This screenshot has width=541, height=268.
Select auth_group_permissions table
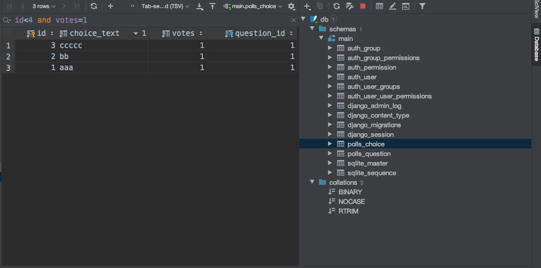(x=384, y=58)
